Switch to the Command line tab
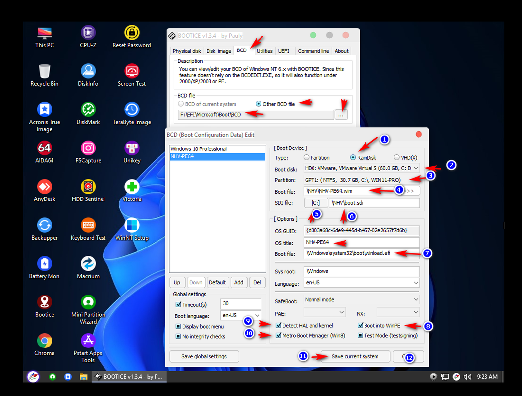The height and width of the screenshot is (396, 522). pos(313,51)
